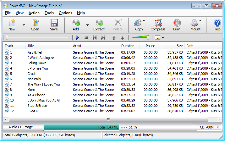Click the playback position slider thumb
The width and height of the screenshot is (225, 141).
pyautogui.click(x=7, y=38)
